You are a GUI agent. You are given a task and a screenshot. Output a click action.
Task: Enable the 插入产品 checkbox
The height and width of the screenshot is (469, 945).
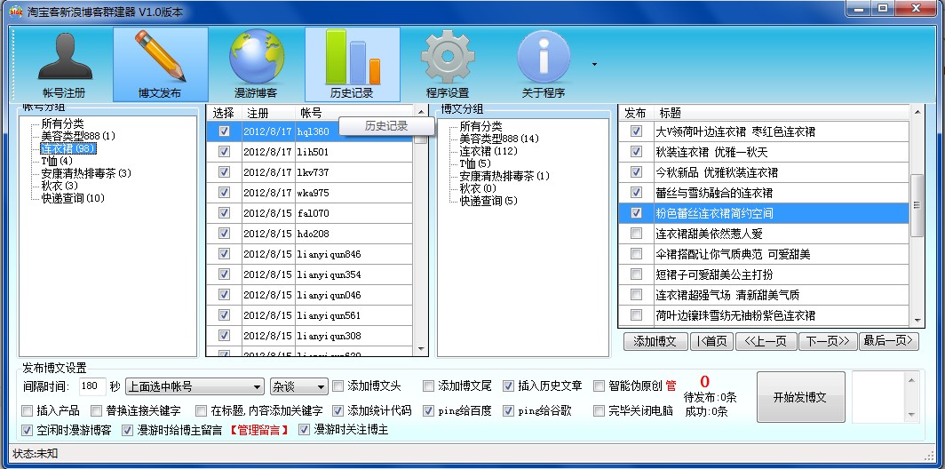(27, 410)
